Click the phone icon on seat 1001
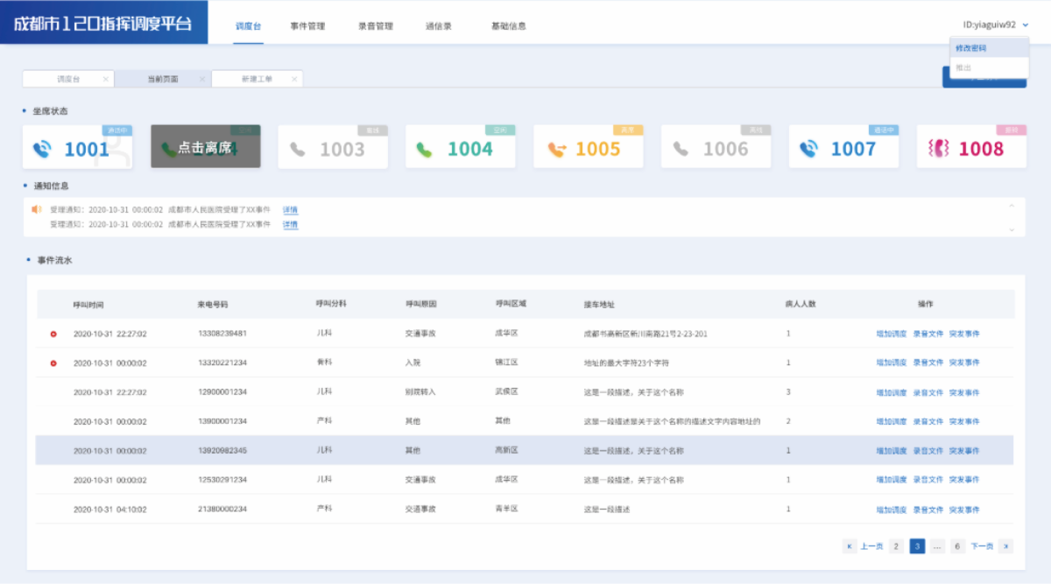1051x584 pixels. (41, 150)
